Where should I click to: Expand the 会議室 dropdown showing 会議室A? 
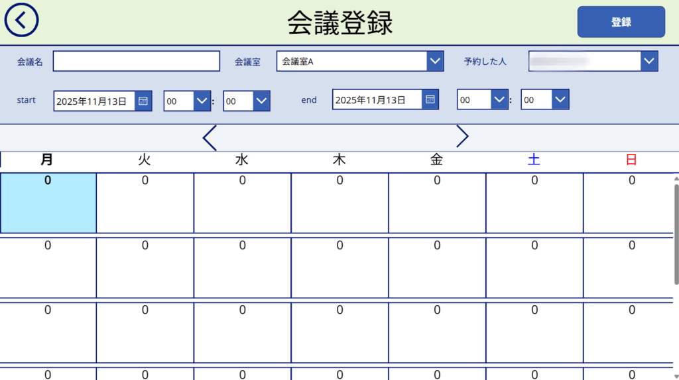(435, 61)
